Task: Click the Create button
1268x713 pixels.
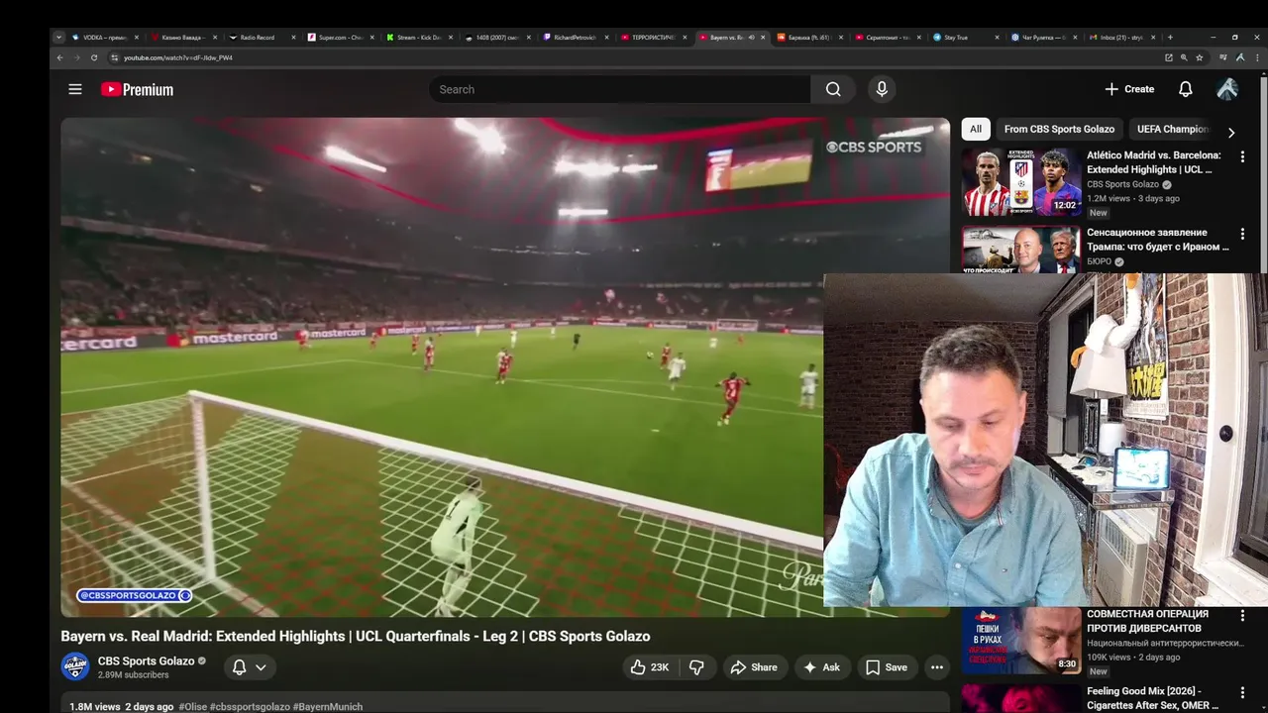Action: (1129, 89)
